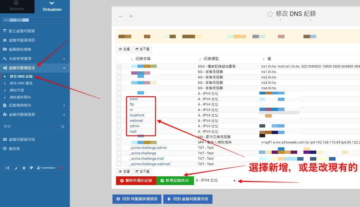
Task: Click the green 新增記錄格式 button
Action: tap(175, 180)
